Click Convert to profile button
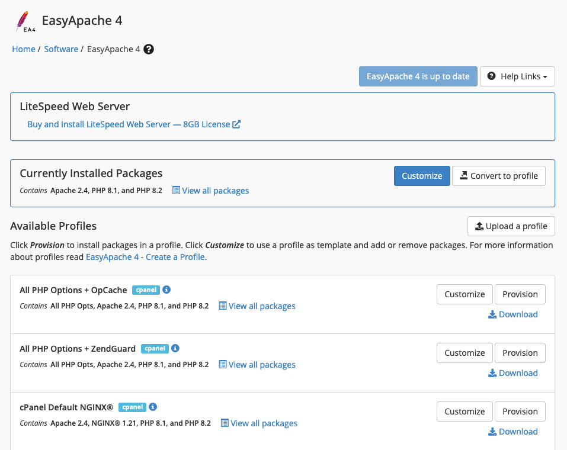The height and width of the screenshot is (450, 567). 499,176
